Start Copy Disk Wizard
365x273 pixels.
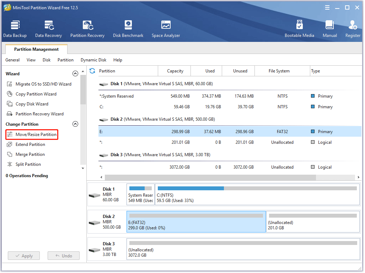point(28,104)
